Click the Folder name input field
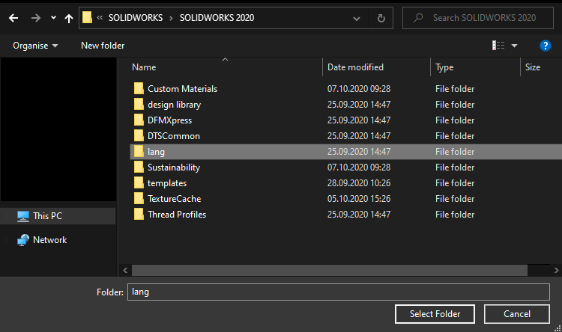562x332 pixels. (338, 292)
